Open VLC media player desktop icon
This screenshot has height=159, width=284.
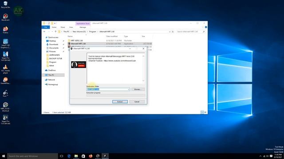pos(5,69)
